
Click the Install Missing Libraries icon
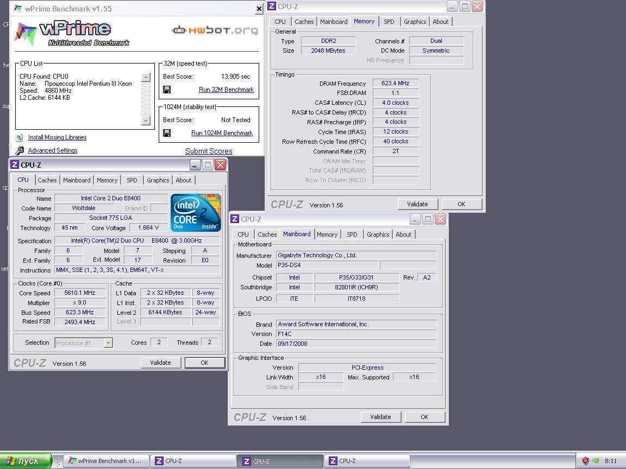19,137
